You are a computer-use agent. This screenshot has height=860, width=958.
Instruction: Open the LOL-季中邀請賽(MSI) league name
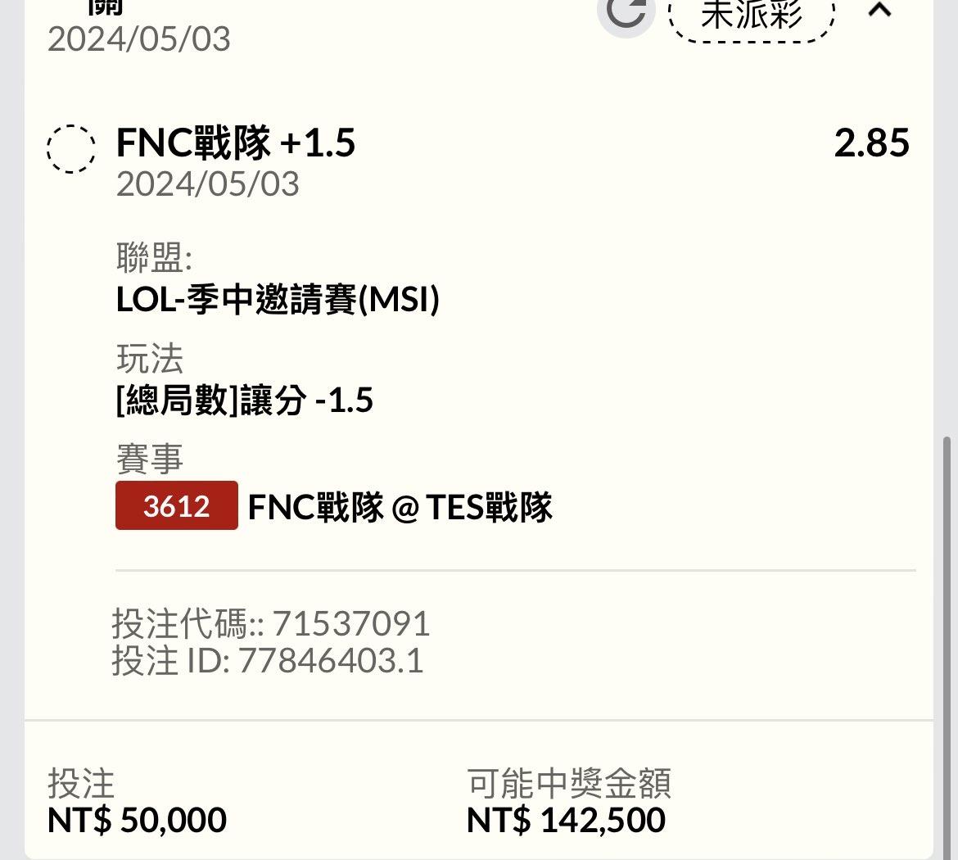[x=278, y=300]
